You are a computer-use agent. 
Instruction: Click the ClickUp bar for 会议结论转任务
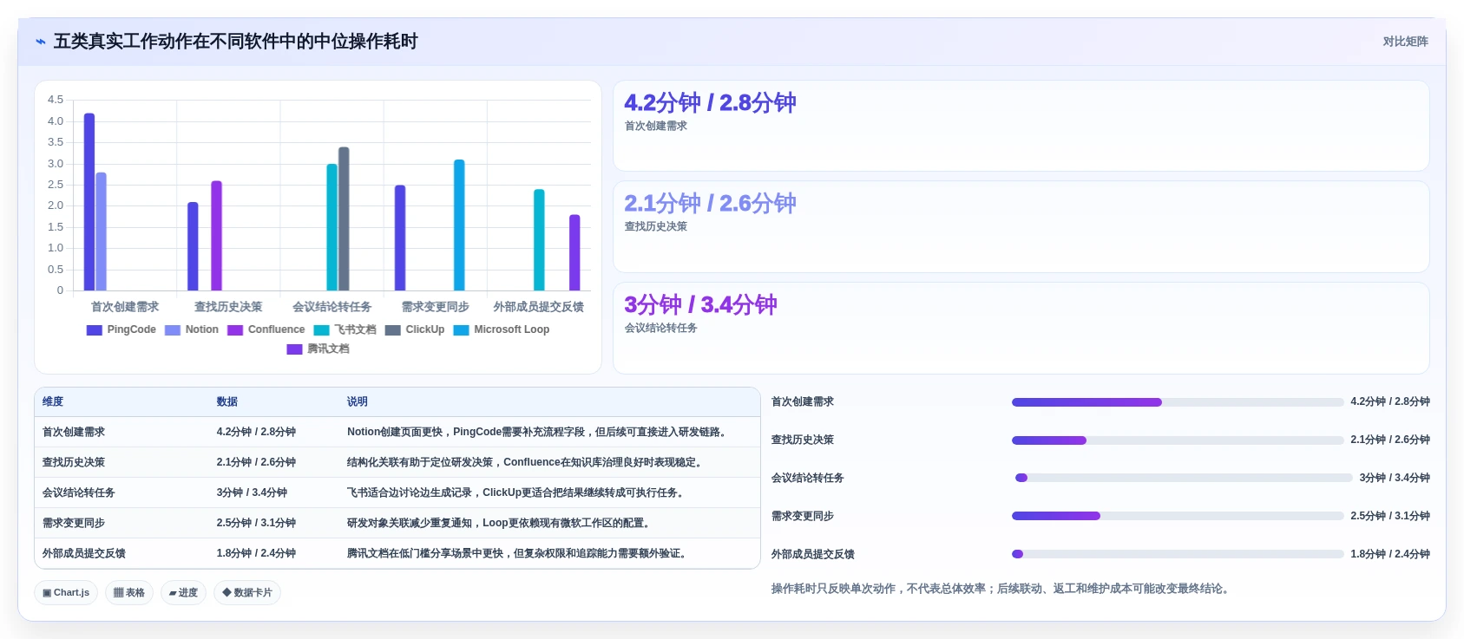click(x=344, y=218)
